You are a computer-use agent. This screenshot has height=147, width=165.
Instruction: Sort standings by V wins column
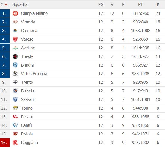tap(112, 4)
